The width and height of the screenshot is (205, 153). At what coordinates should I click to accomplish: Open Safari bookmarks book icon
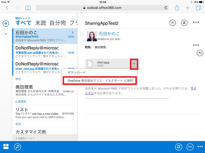point(28,8)
